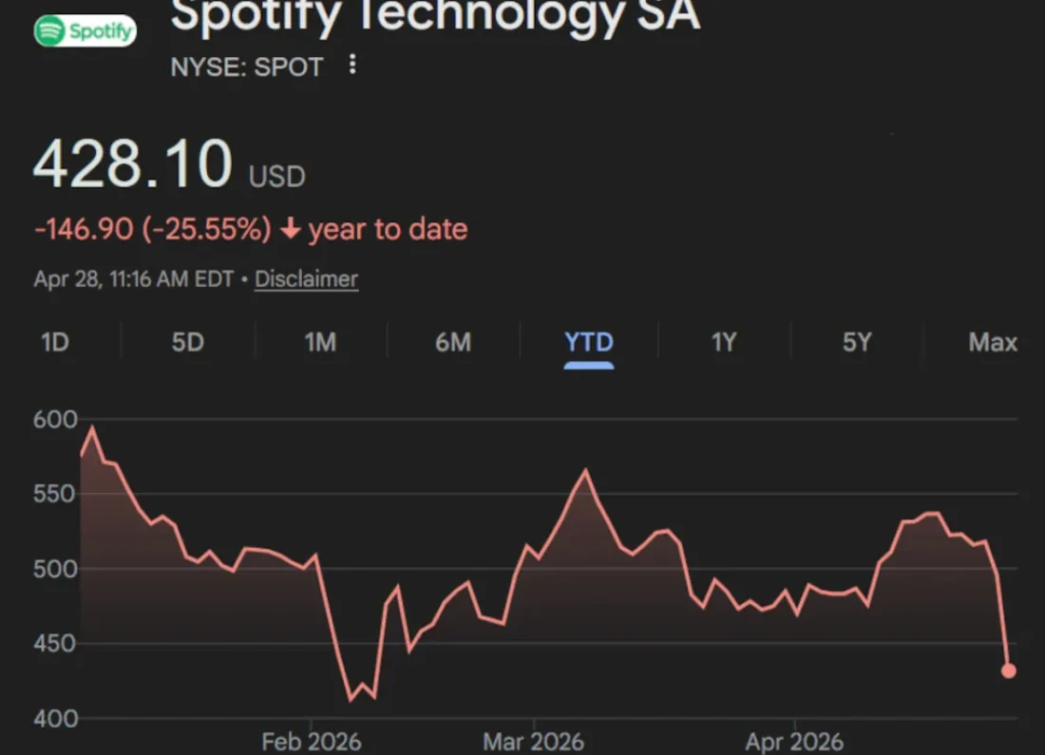Select the 1M time range
Screen dimensions: 1045x755
(320, 342)
